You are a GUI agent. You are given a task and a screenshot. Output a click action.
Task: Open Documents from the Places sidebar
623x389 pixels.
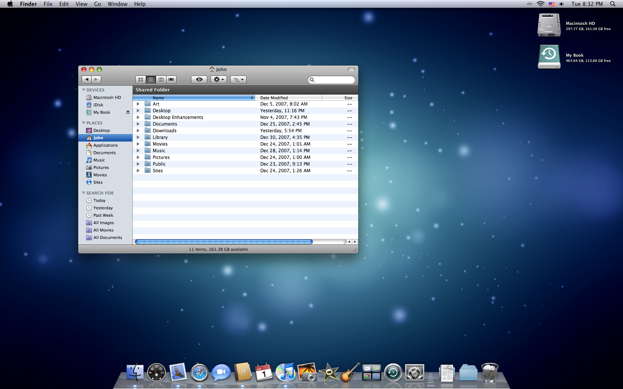[105, 153]
